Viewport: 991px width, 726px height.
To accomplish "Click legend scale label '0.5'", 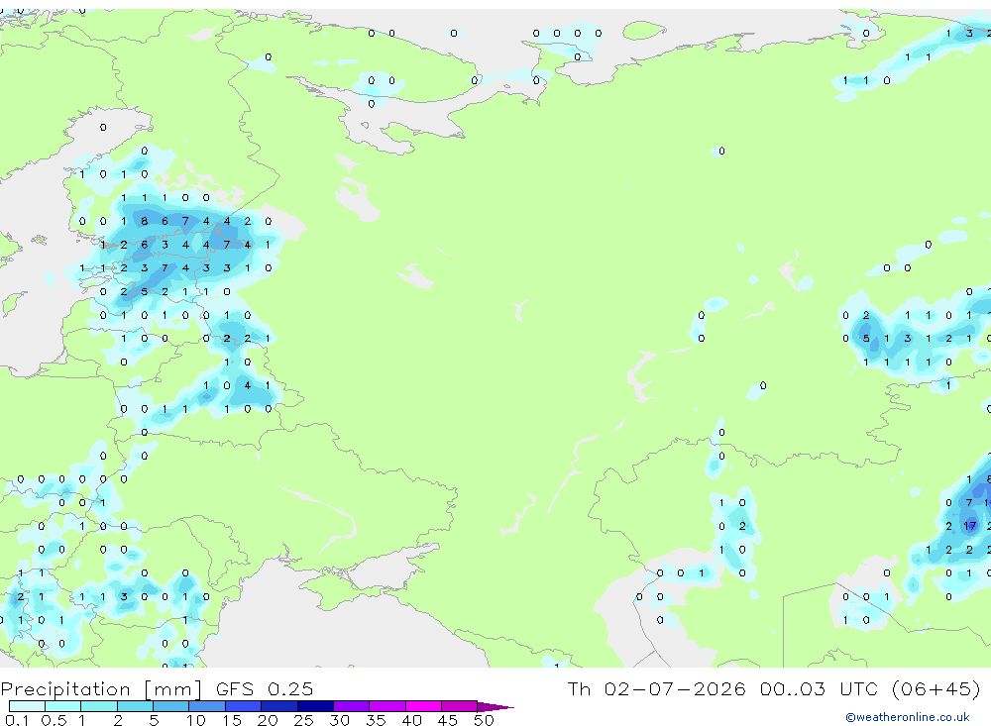I will click(54, 720).
